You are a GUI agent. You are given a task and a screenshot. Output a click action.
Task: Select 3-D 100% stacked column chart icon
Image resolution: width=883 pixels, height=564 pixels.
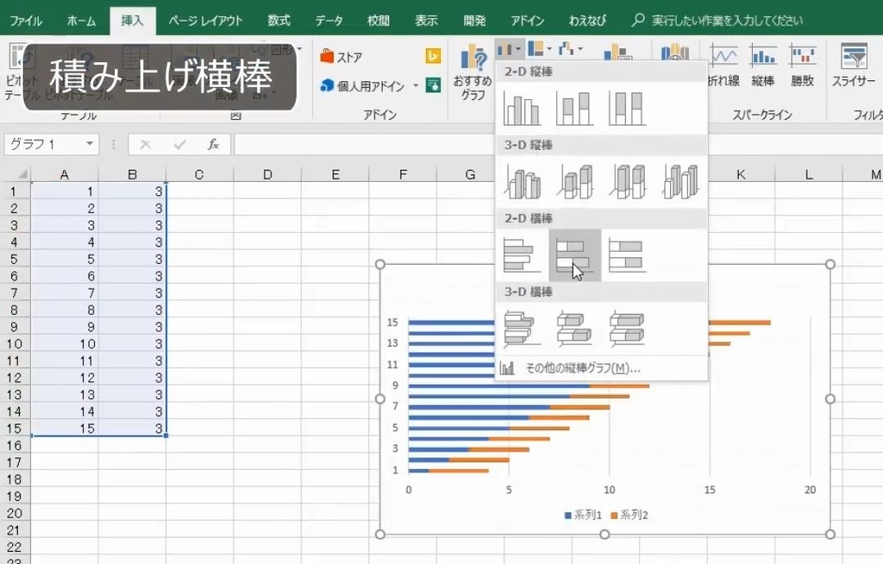tap(627, 181)
